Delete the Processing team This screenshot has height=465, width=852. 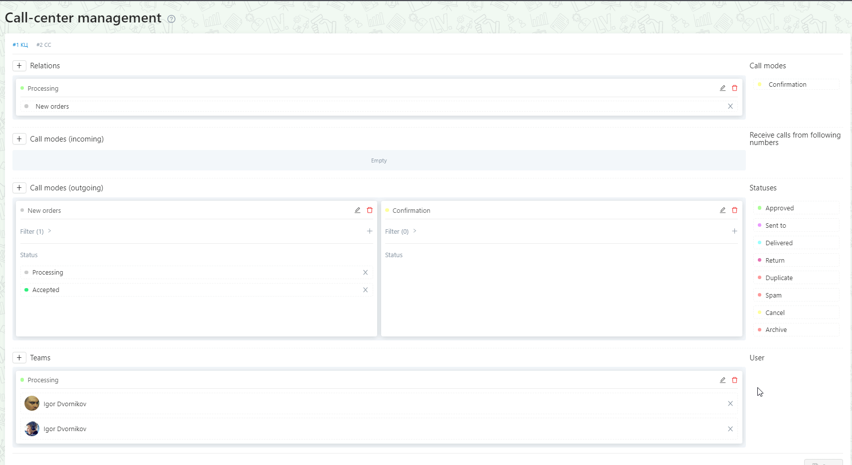pyautogui.click(x=734, y=380)
